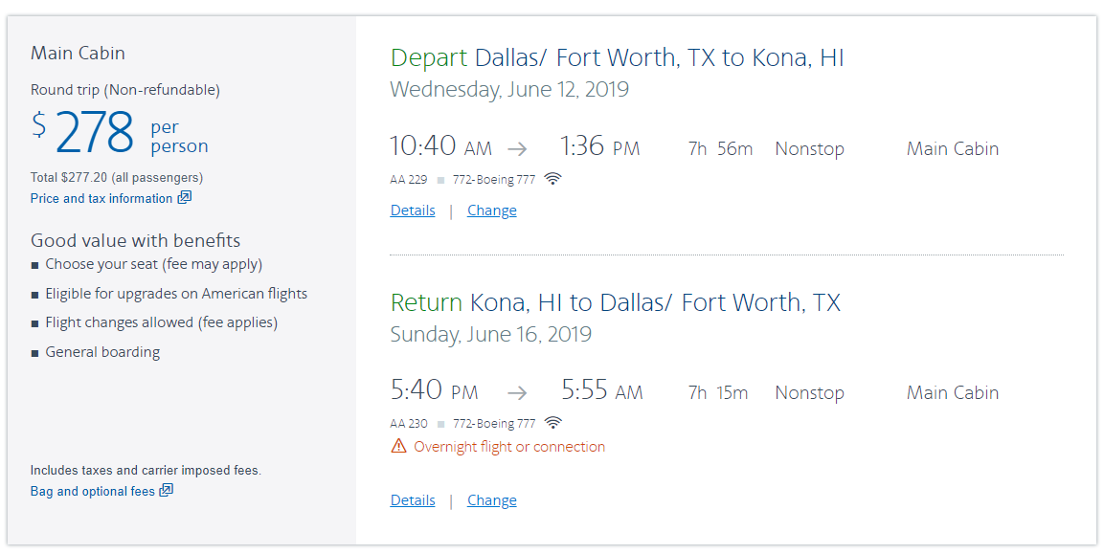Click the "Overnight flight or connection" warning text
Image resolution: width=1104 pixels, height=554 pixels.
509,447
